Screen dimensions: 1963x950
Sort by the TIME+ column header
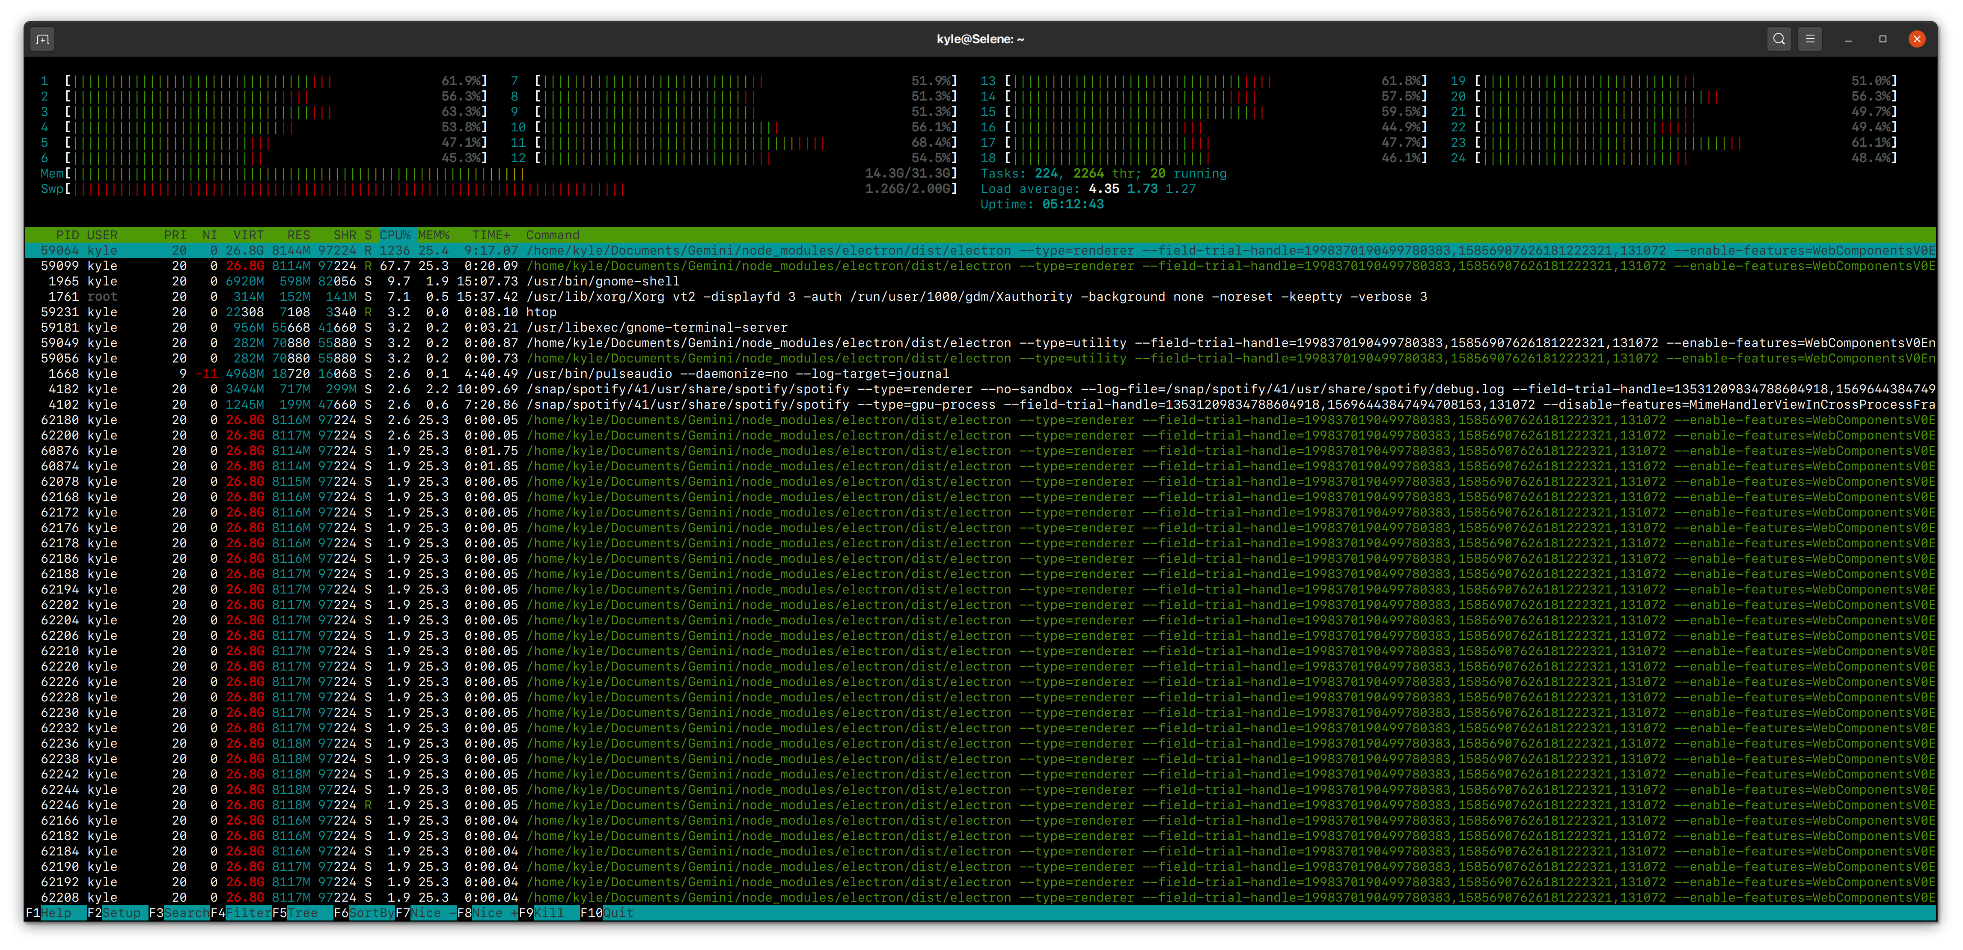pos(491,235)
